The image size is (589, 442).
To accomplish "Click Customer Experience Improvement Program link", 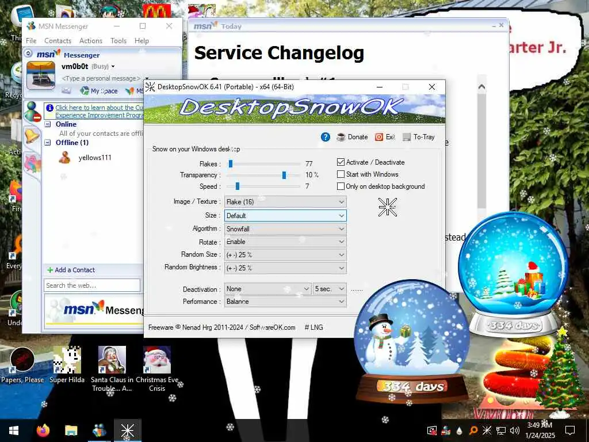I will [x=99, y=111].
